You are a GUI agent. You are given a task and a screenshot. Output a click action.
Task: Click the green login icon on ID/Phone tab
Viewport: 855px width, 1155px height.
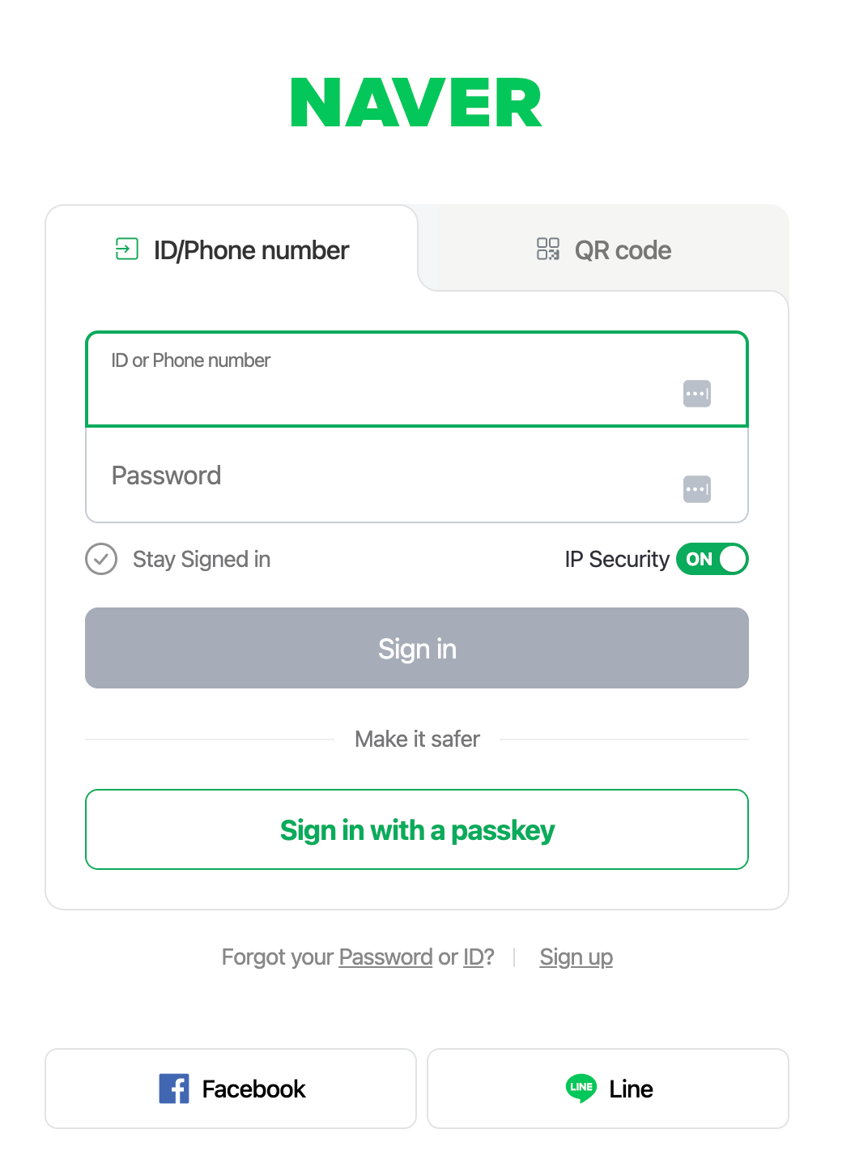127,249
